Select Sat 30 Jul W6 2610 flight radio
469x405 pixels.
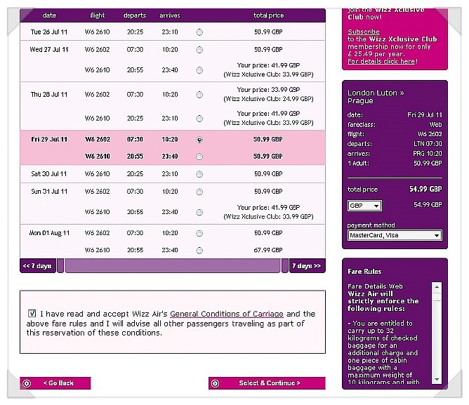(199, 174)
